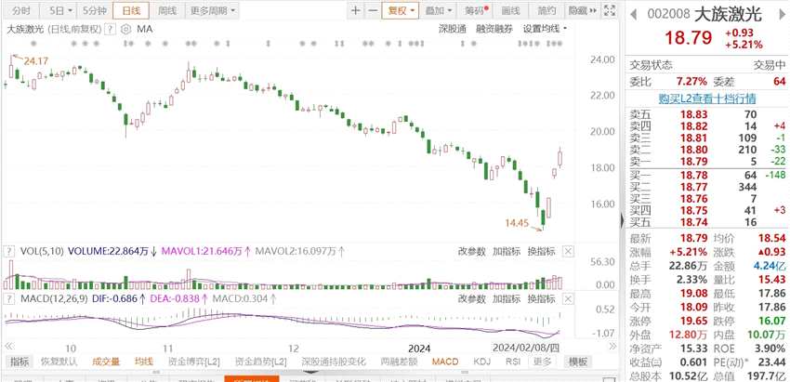The height and width of the screenshot is (382, 790).
Task: Click help icon beside MACD(12,26,9)
Action: [x=8, y=299]
